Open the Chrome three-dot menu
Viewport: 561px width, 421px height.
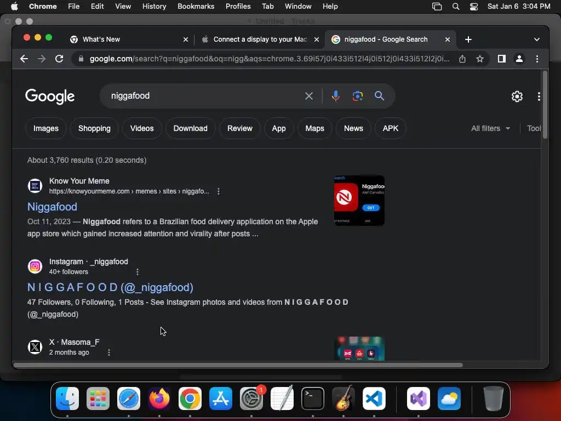point(537,59)
